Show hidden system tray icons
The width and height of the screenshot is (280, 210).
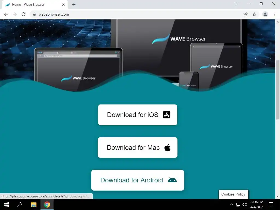(x=231, y=205)
